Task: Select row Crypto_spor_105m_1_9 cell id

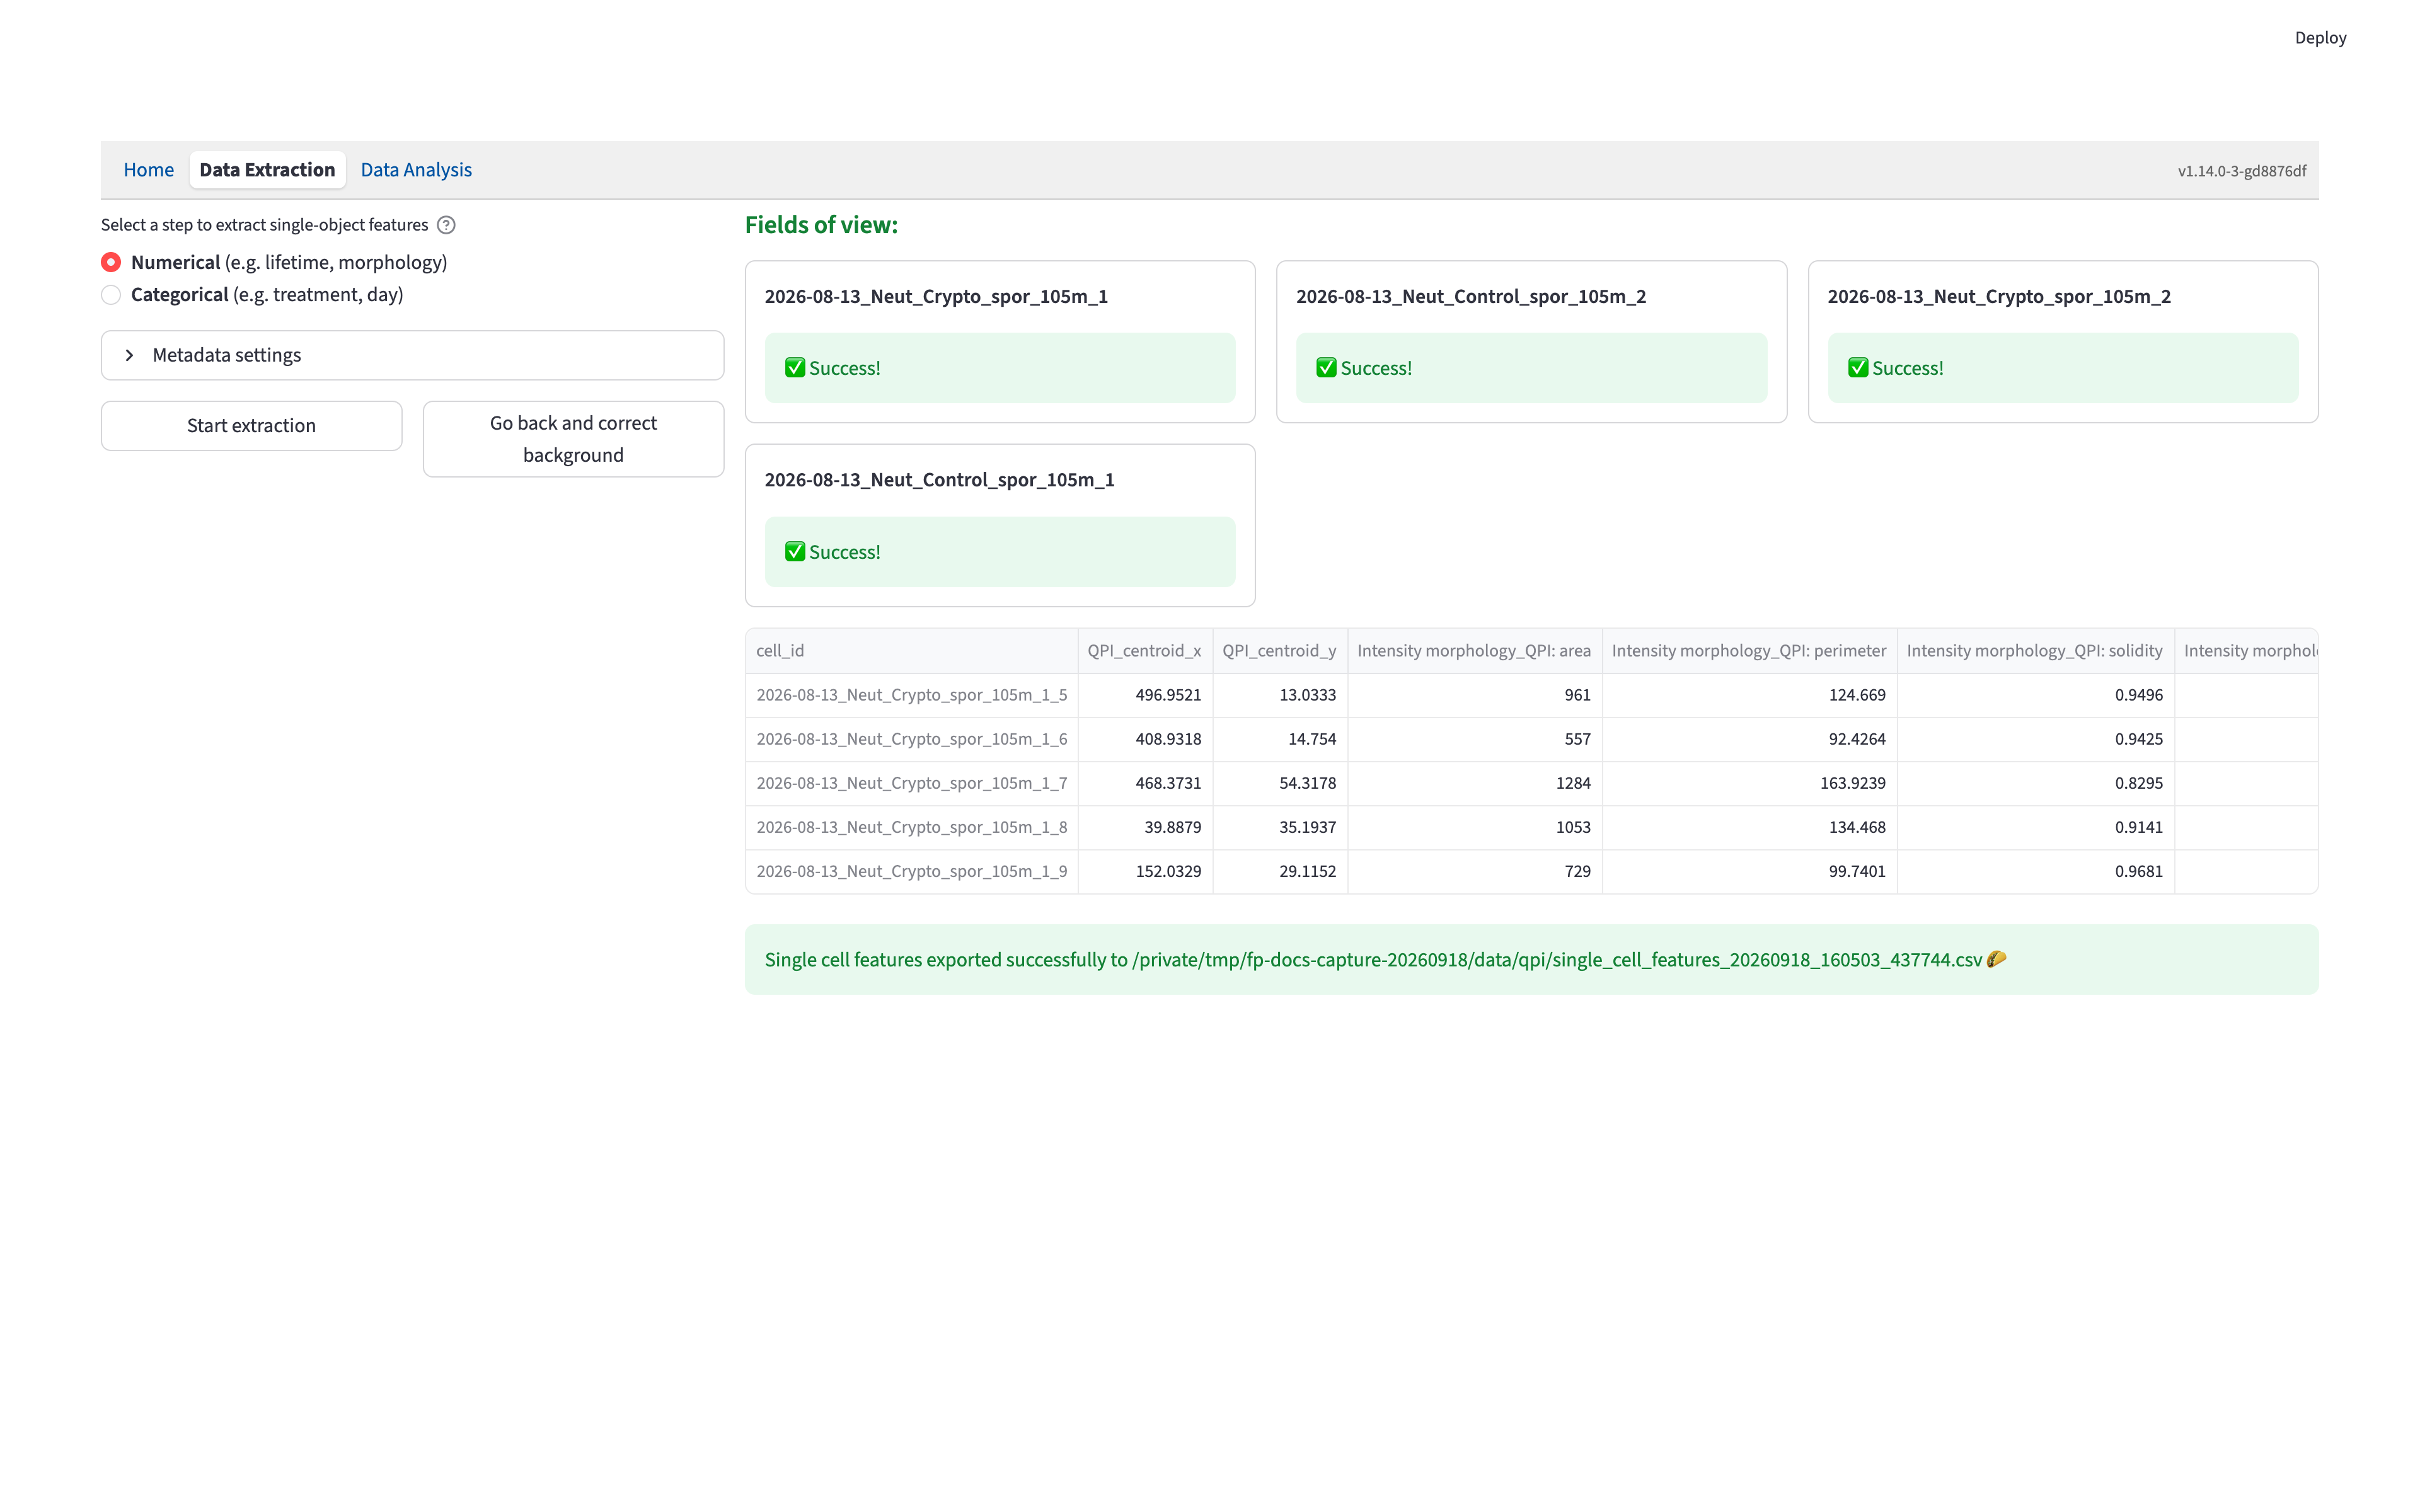Action: point(911,871)
